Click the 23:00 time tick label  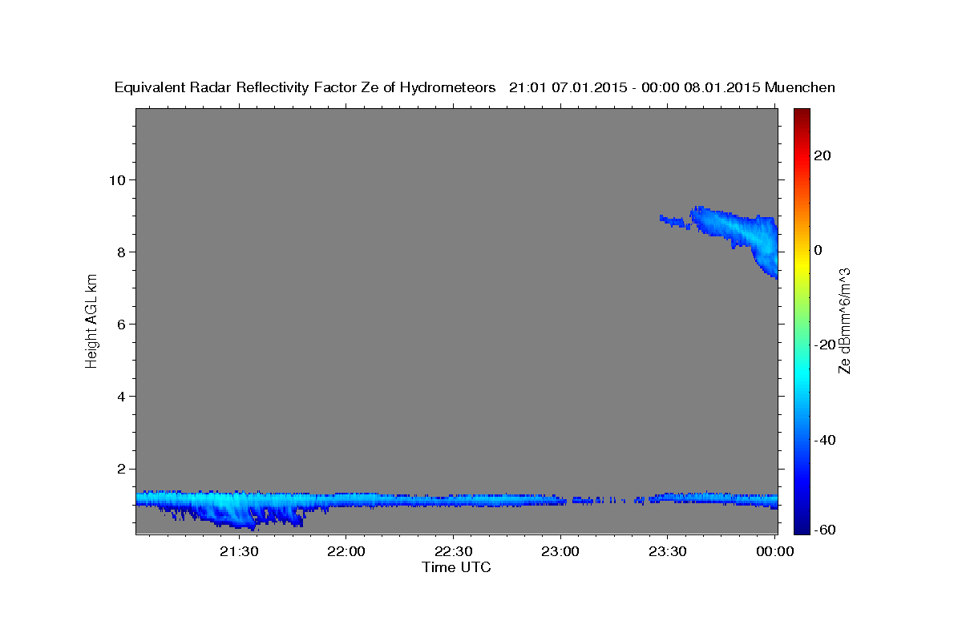(560, 552)
